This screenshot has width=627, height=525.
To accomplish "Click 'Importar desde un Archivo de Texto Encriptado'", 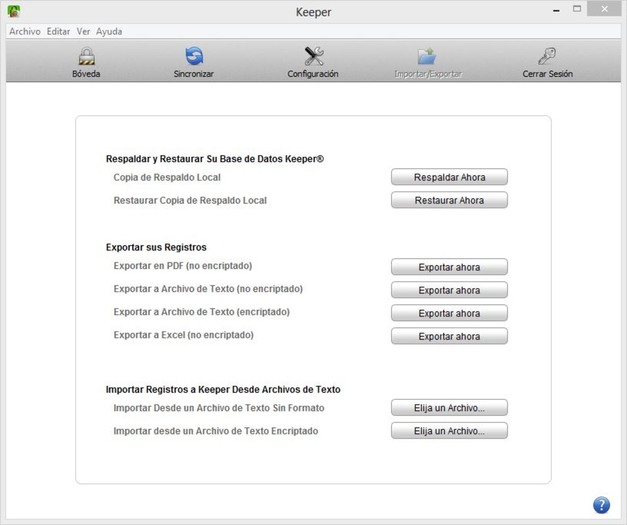I will pyautogui.click(x=216, y=431).
